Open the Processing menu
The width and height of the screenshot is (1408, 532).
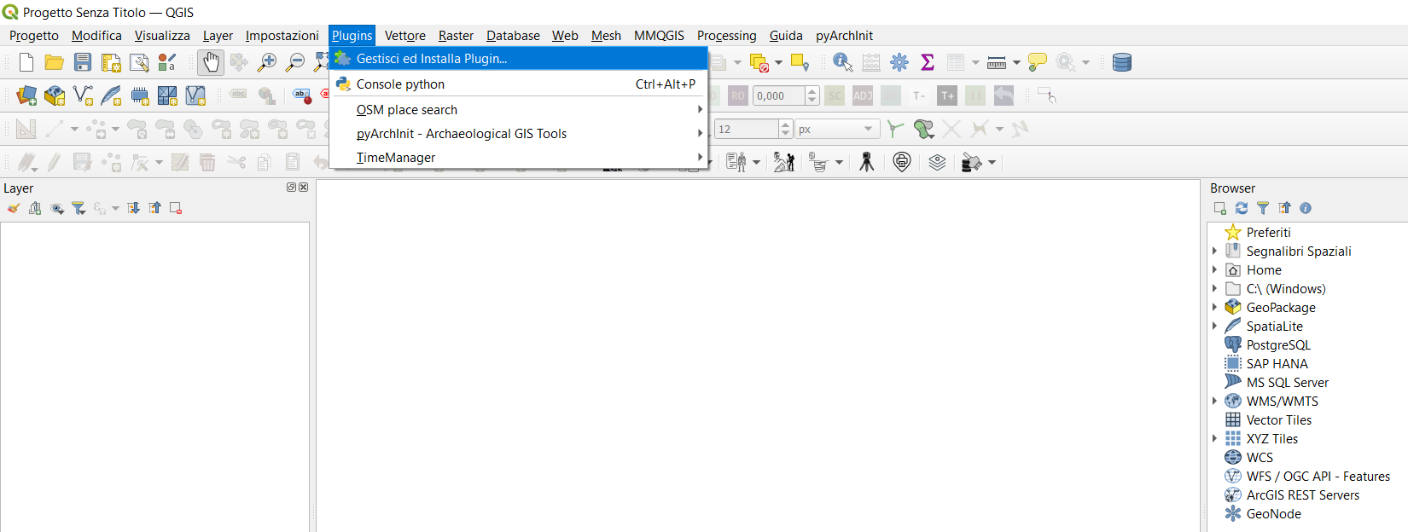point(726,35)
